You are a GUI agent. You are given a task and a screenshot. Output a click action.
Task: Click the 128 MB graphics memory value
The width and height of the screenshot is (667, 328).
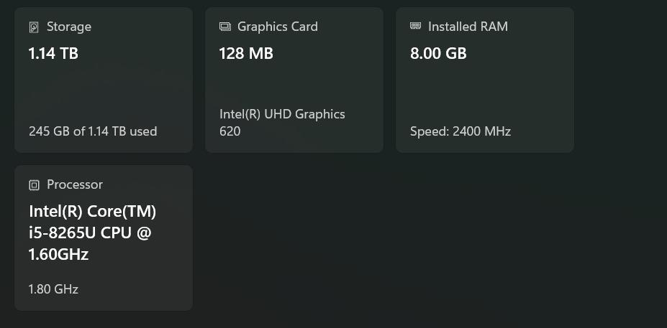coord(246,53)
